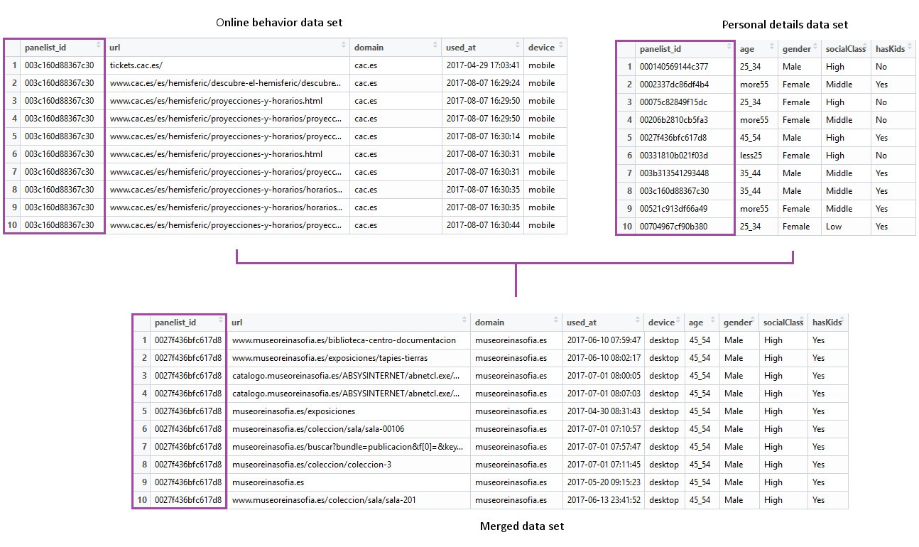Click the sala-201 url cell in Merged table

pyautogui.click(x=324, y=500)
